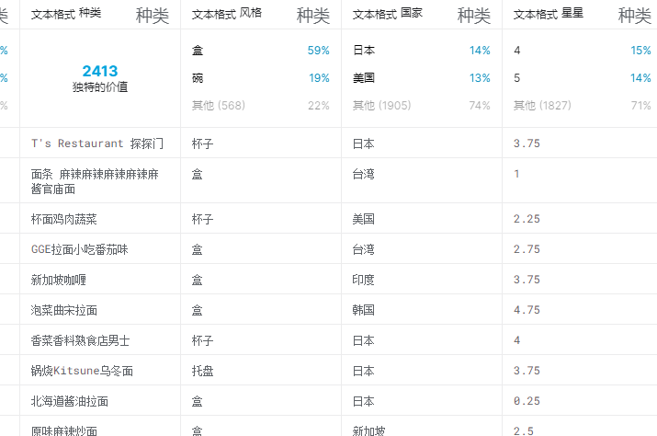This screenshot has height=436, width=657.
Task: Click the 新加坡 country cell in last row
Action: pos(368,430)
